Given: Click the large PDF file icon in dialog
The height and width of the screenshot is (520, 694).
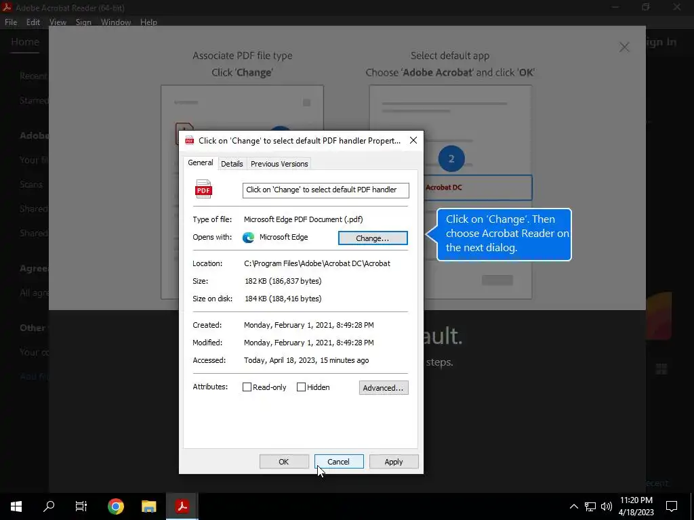Looking at the screenshot, I should [203, 189].
